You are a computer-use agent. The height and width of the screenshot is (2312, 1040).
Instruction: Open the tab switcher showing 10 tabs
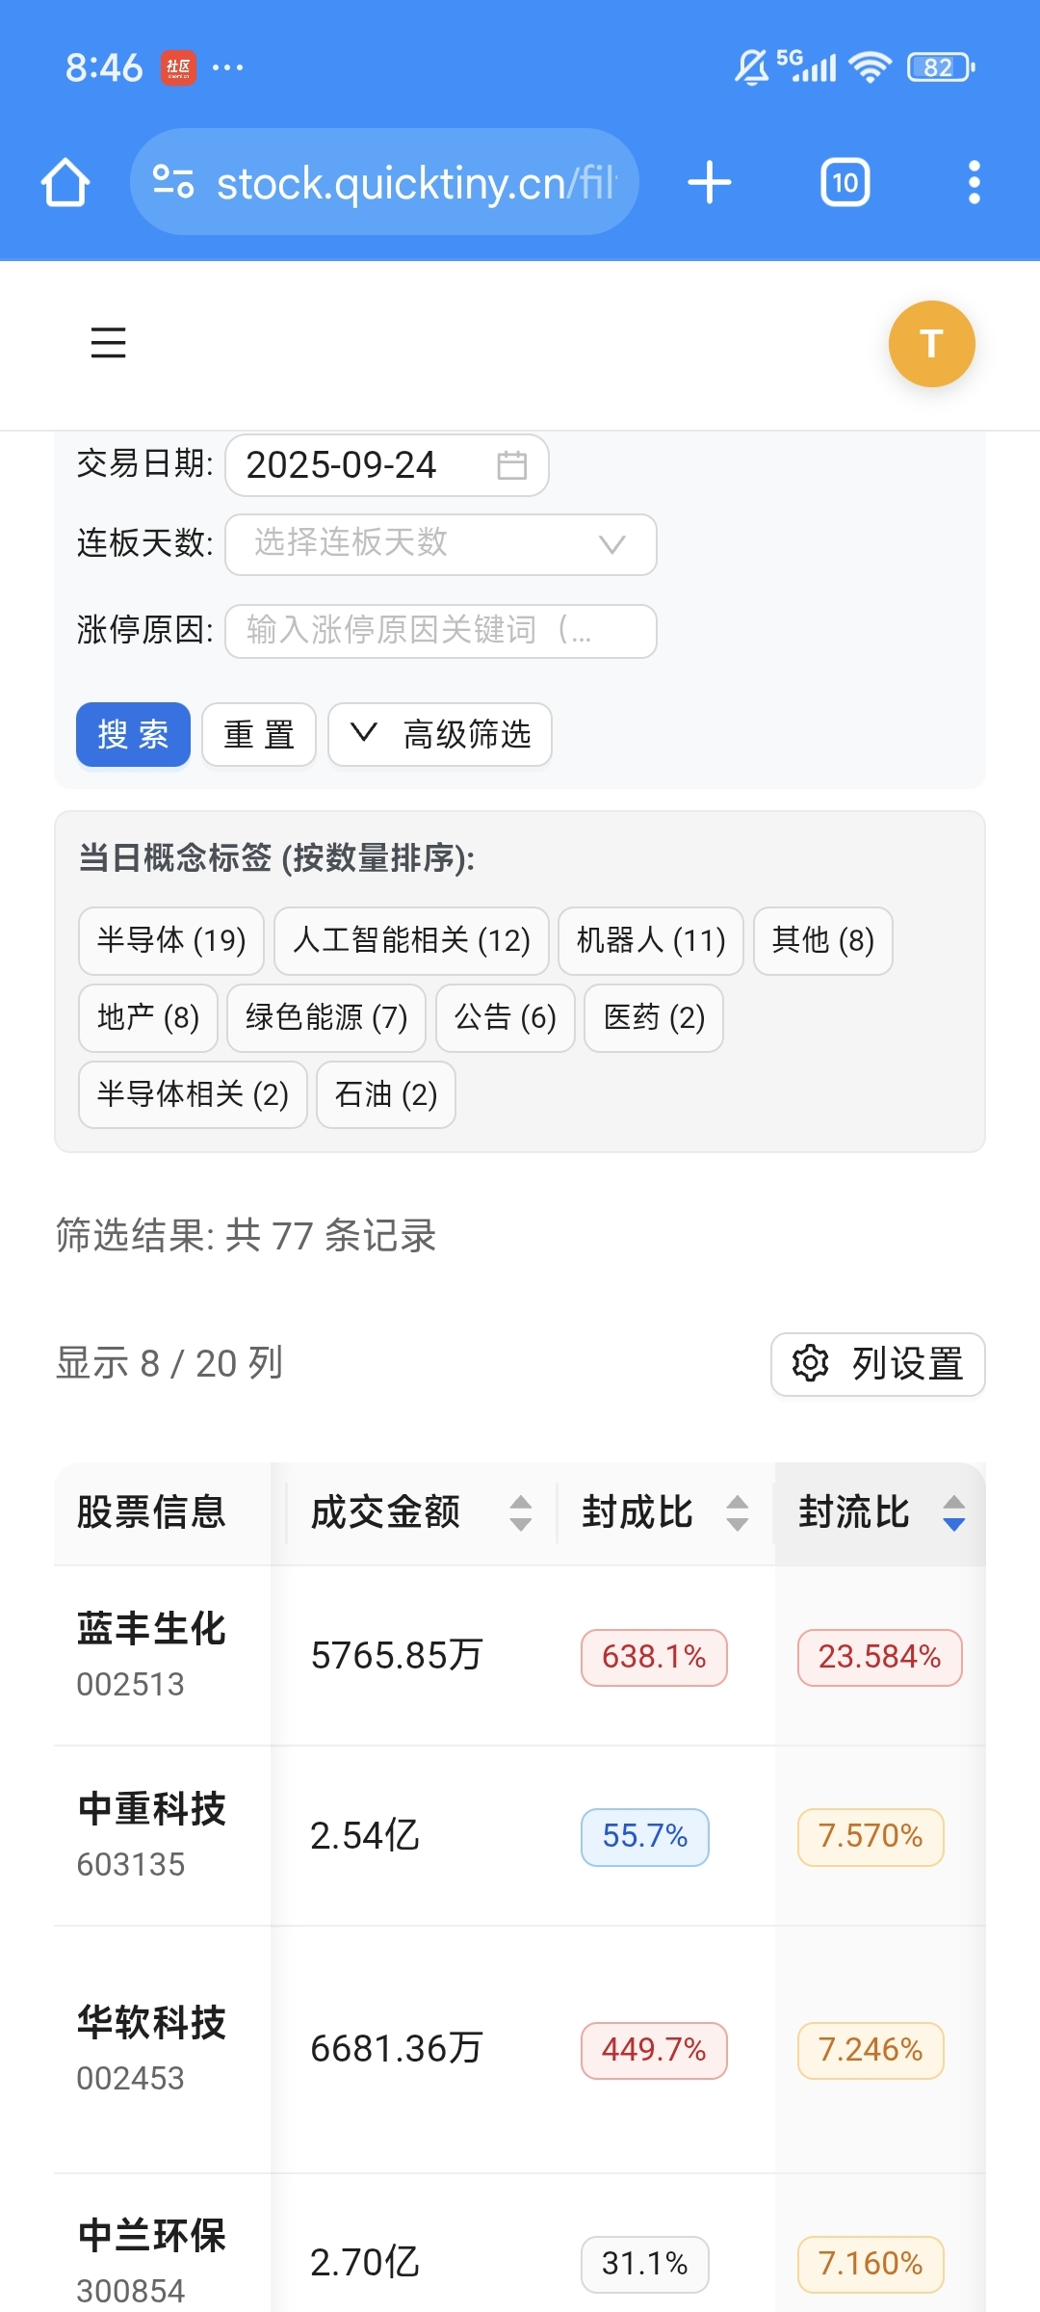(845, 182)
